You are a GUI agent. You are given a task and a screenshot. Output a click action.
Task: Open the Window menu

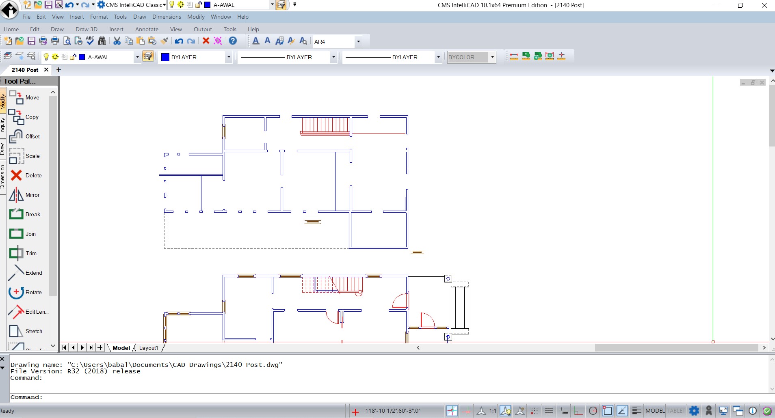click(221, 17)
